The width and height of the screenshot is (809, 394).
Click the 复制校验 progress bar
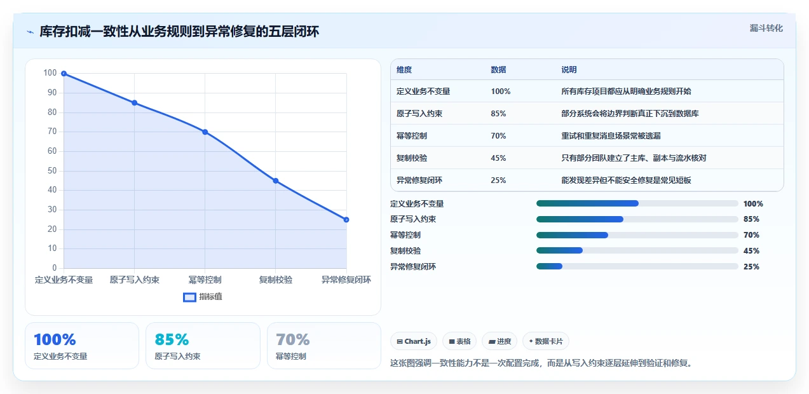[637, 251]
